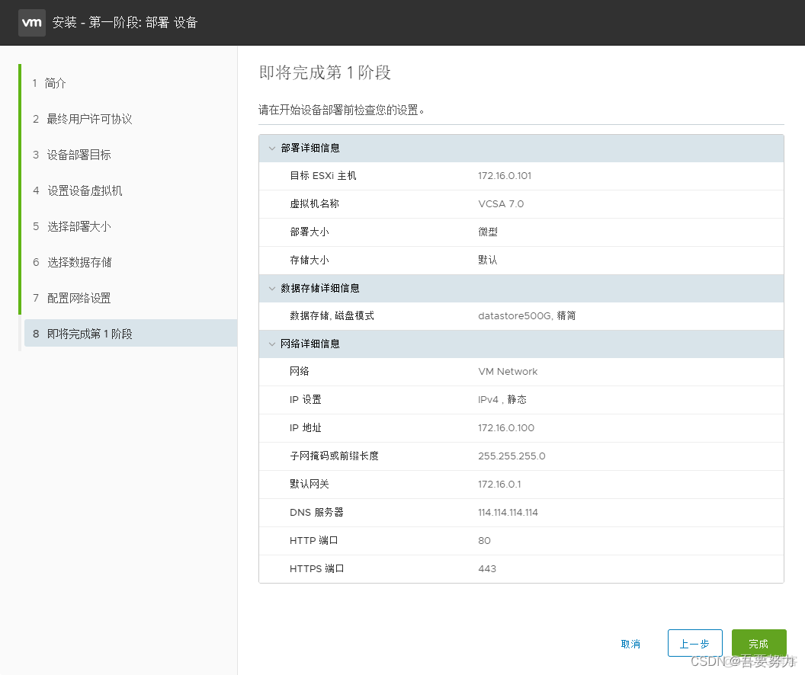This screenshot has width=805, height=675.
Task: Go to step 1 简介
Action: pyautogui.click(x=50, y=83)
